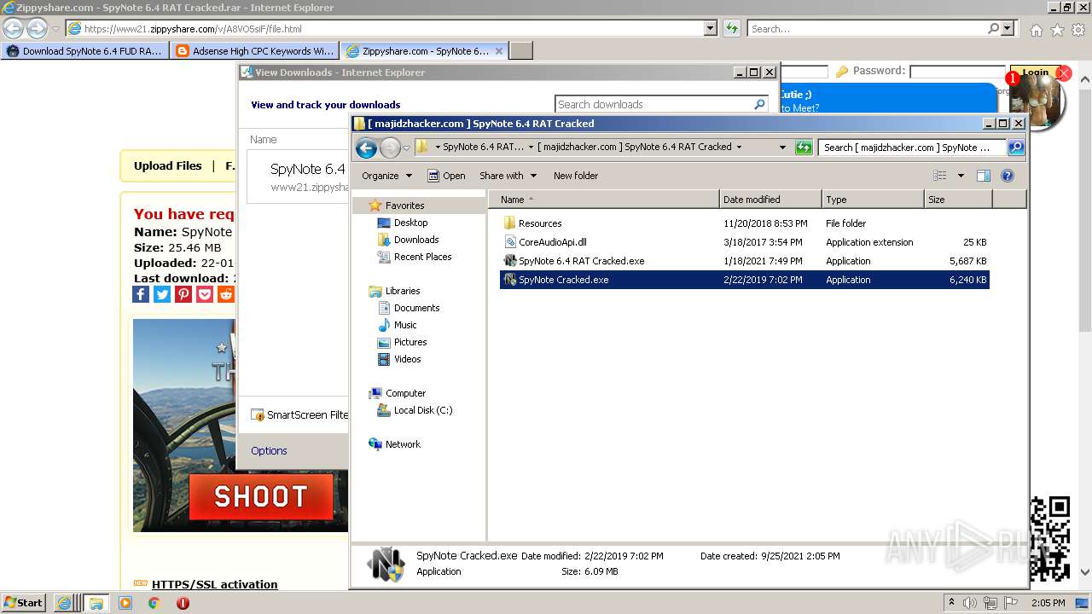Viewport: 1092px width, 614px height.
Task: Switch to Adsense High CPC Keywords tab
Action: click(254, 51)
